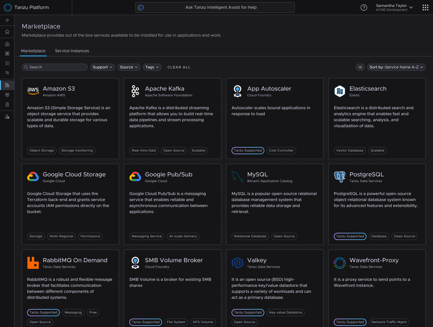
Task: Click the Elasticsearch logo icon
Action: coord(340,91)
